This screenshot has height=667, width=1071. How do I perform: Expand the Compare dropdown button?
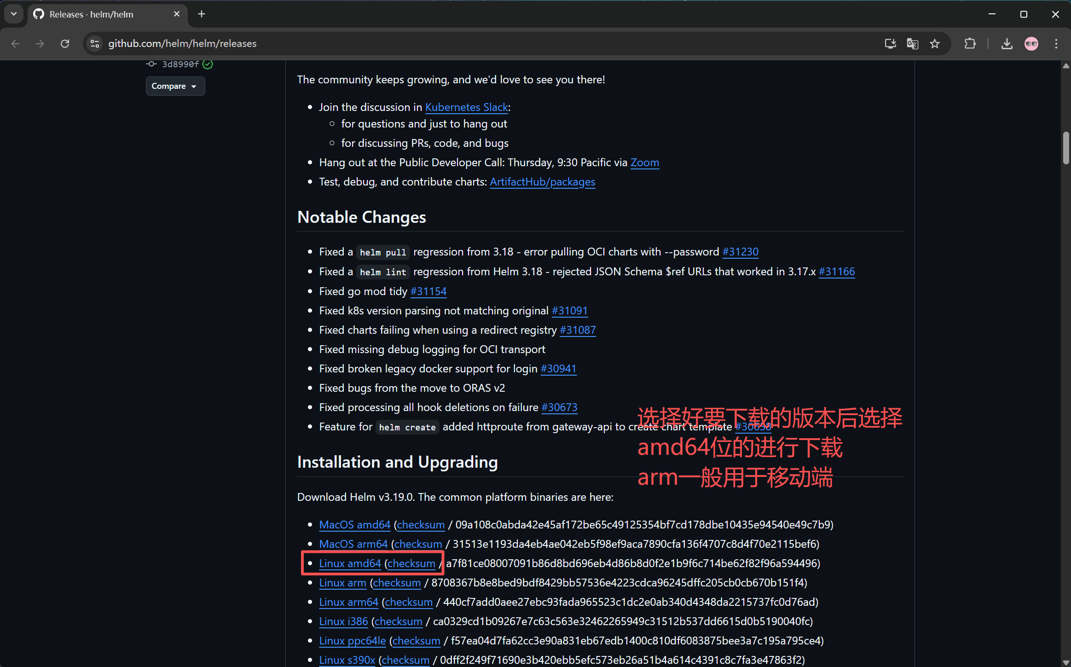pyautogui.click(x=175, y=86)
